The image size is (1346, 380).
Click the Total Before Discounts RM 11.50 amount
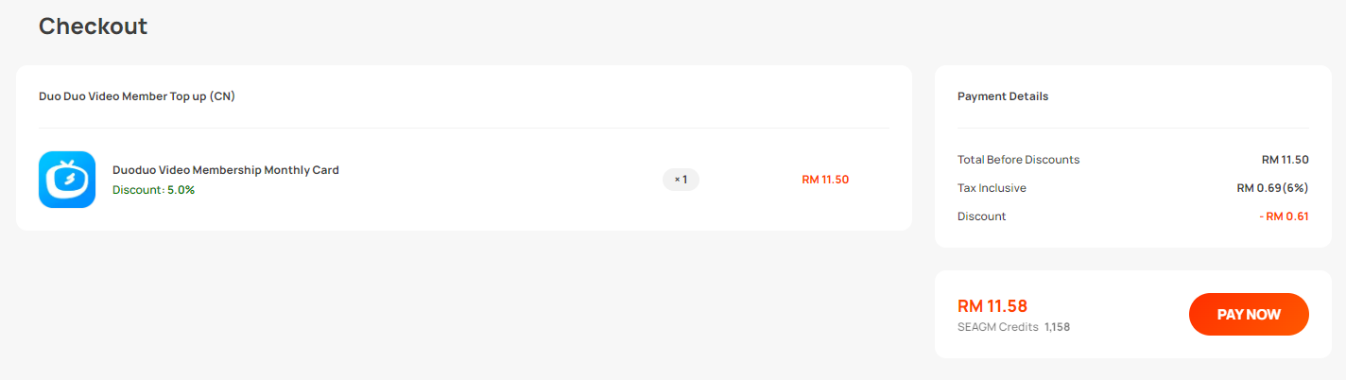pyautogui.click(x=1286, y=160)
